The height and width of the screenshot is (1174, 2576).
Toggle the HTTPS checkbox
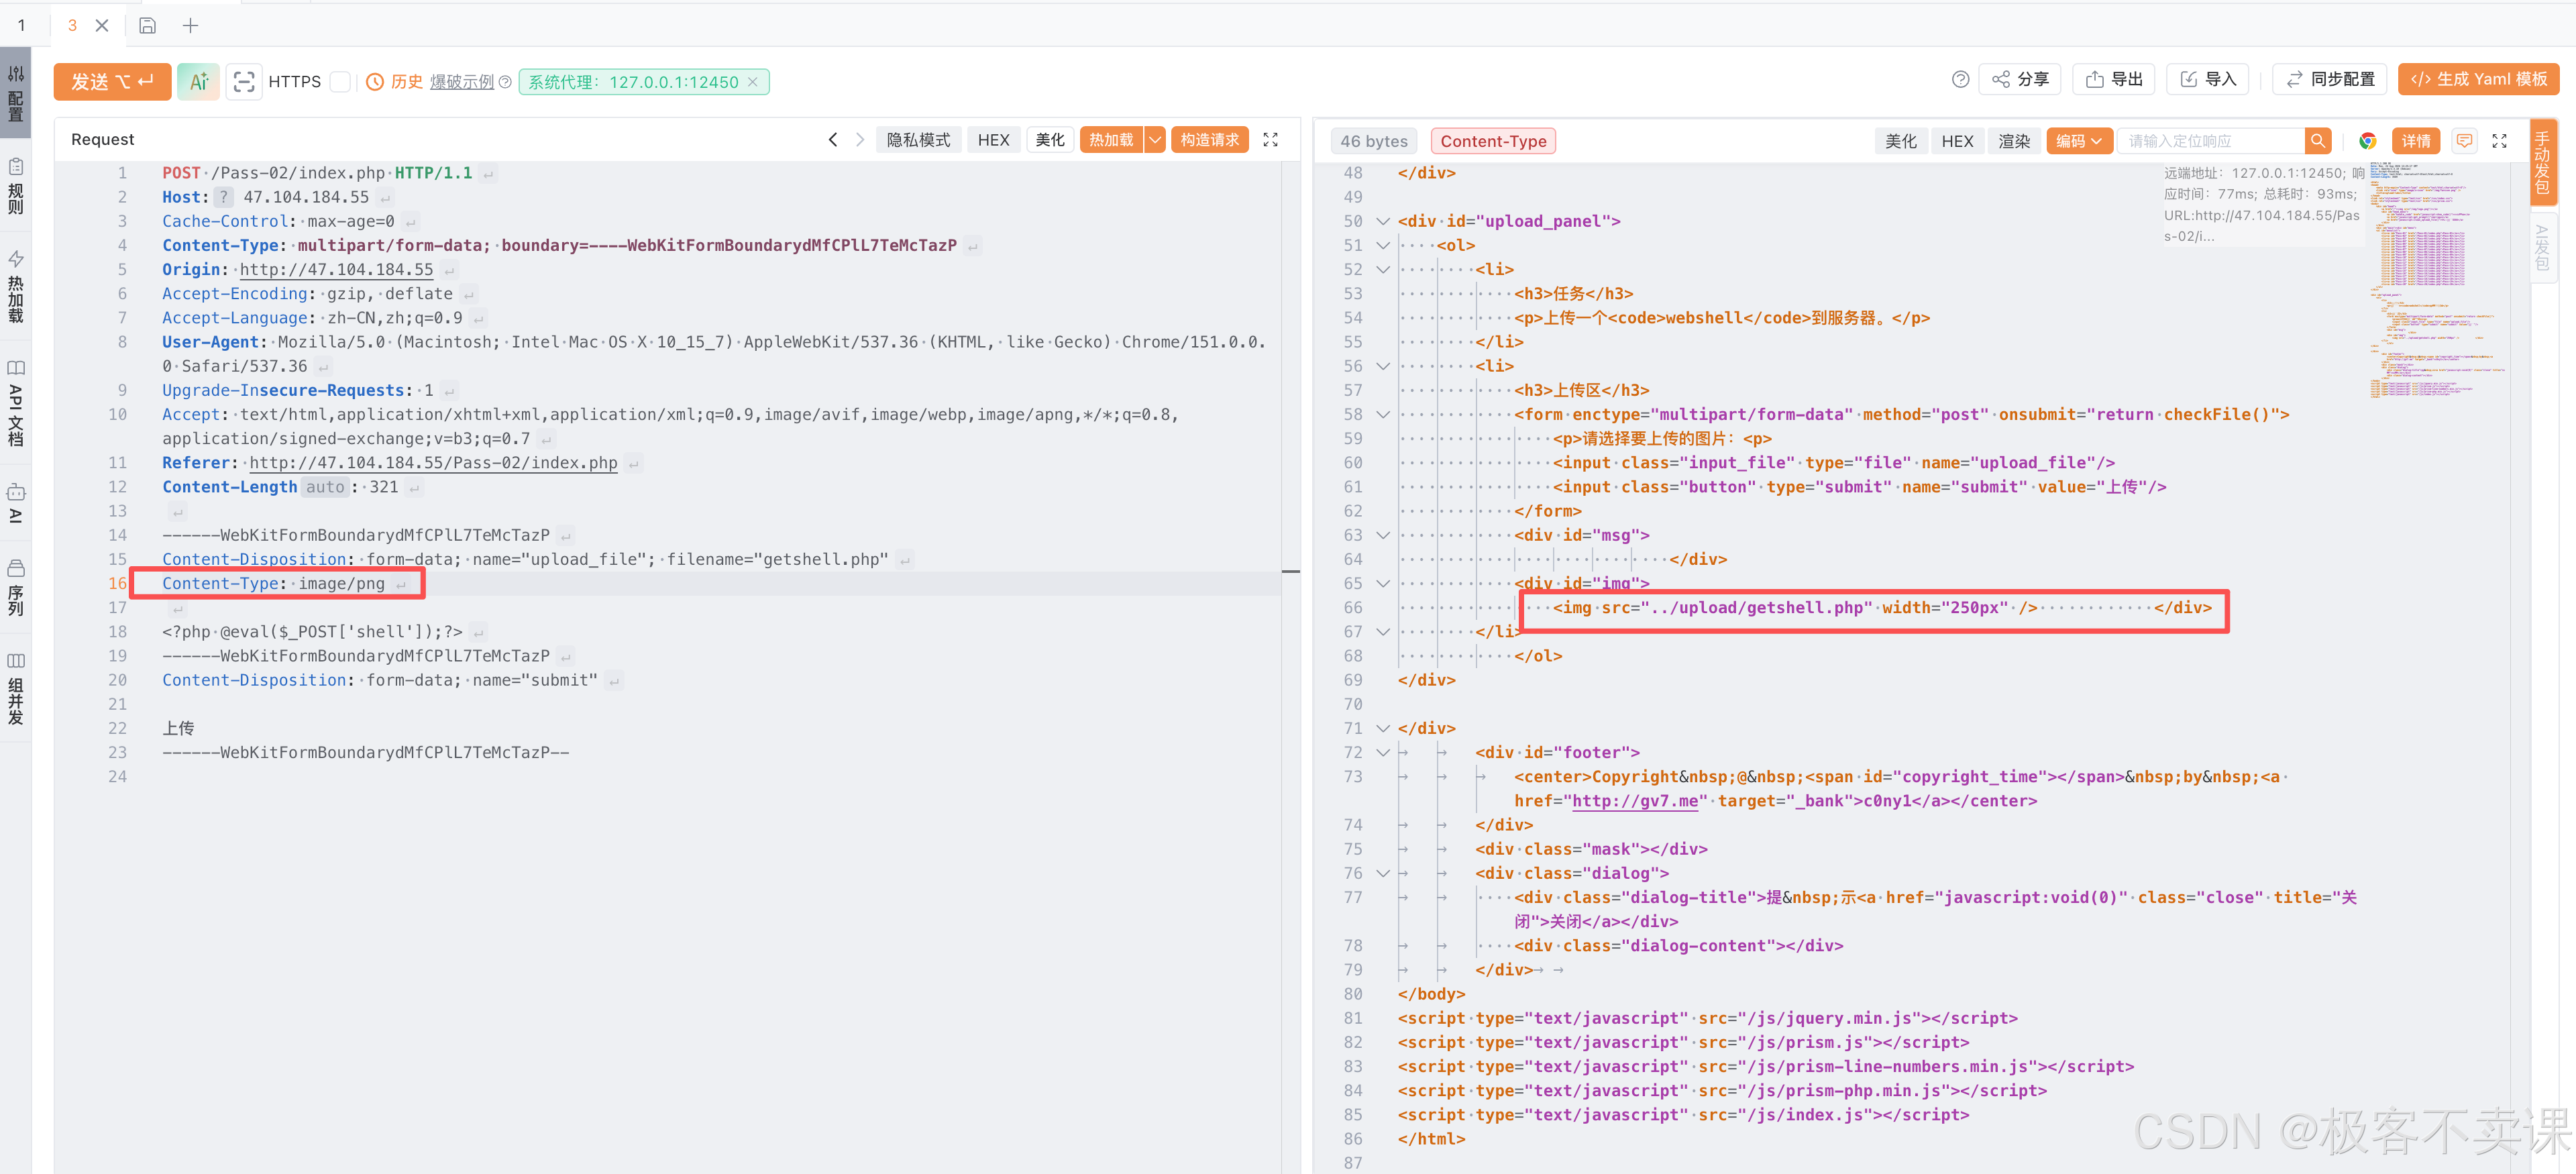(340, 82)
